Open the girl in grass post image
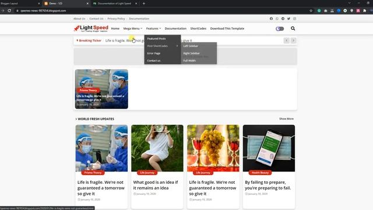373x210 pixels. click(x=157, y=148)
